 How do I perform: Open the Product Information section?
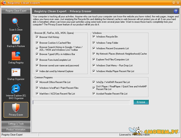(16, 129)
